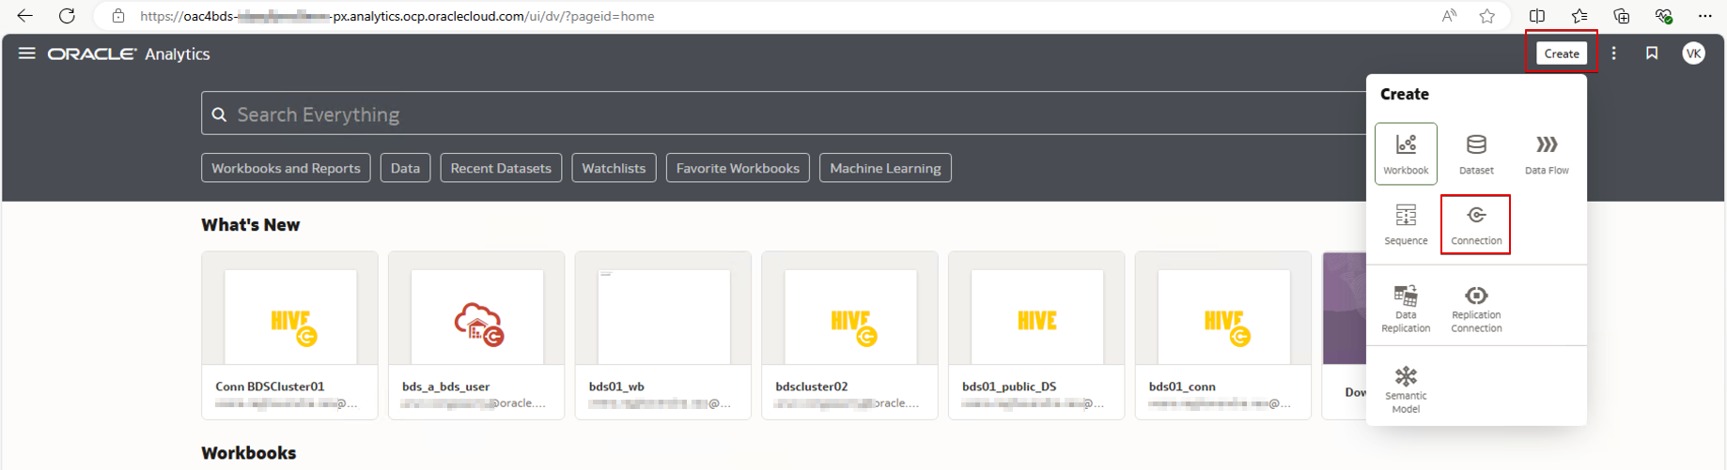
Task: Open browser favorites list icon
Action: (x=1579, y=16)
